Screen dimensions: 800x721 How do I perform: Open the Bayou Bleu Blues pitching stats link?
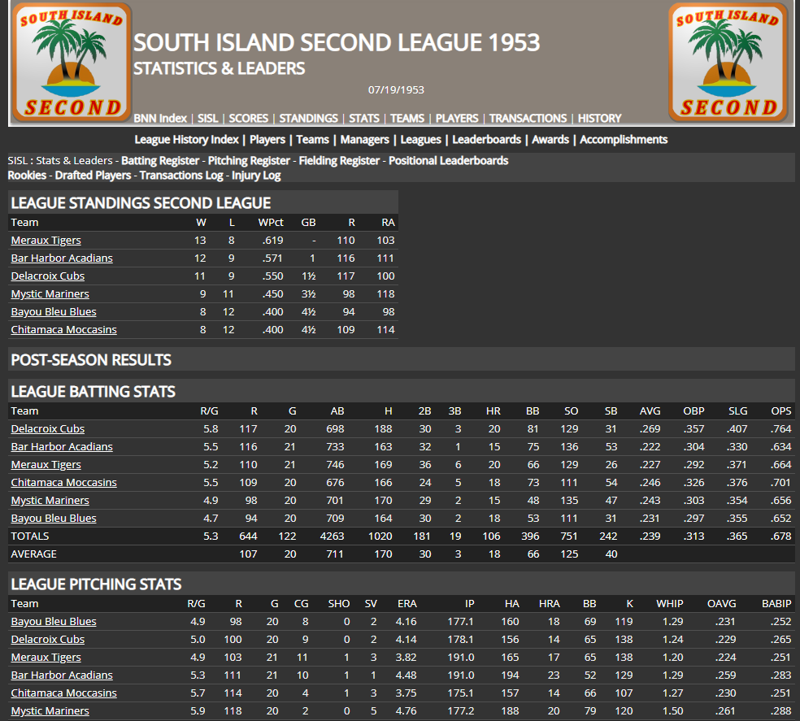pyautogui.click(x=53, y=621)
